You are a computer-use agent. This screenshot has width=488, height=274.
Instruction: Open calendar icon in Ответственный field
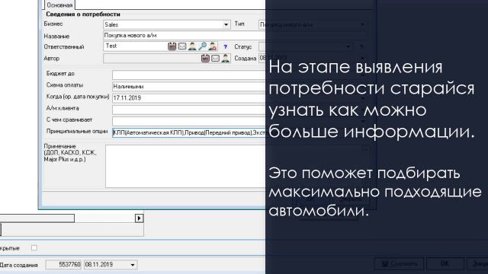tap(172, 46)
